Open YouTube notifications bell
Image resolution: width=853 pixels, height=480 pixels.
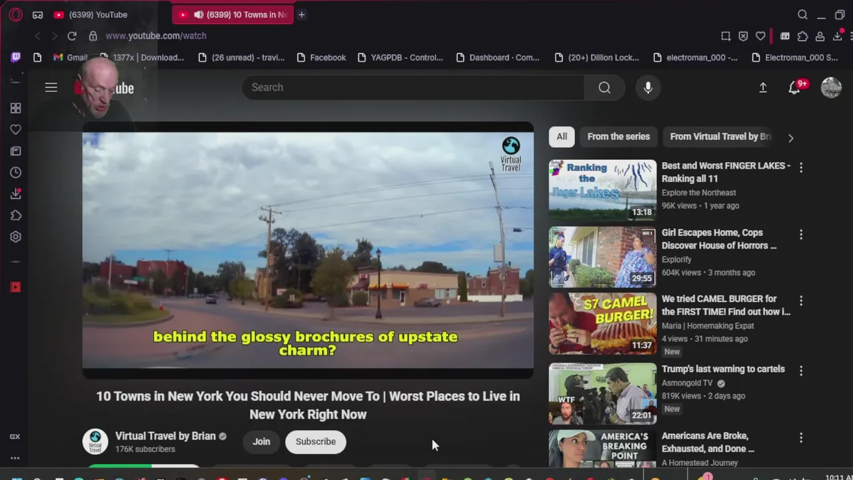[x=794, y=87]
